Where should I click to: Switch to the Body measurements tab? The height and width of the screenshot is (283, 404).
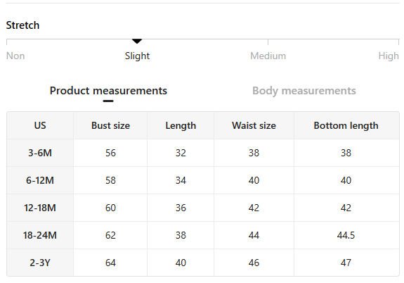point(304,91)
